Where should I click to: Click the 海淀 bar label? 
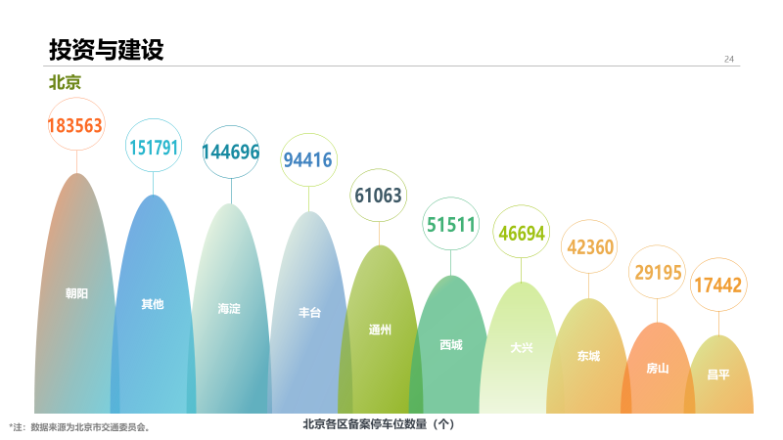229,309
